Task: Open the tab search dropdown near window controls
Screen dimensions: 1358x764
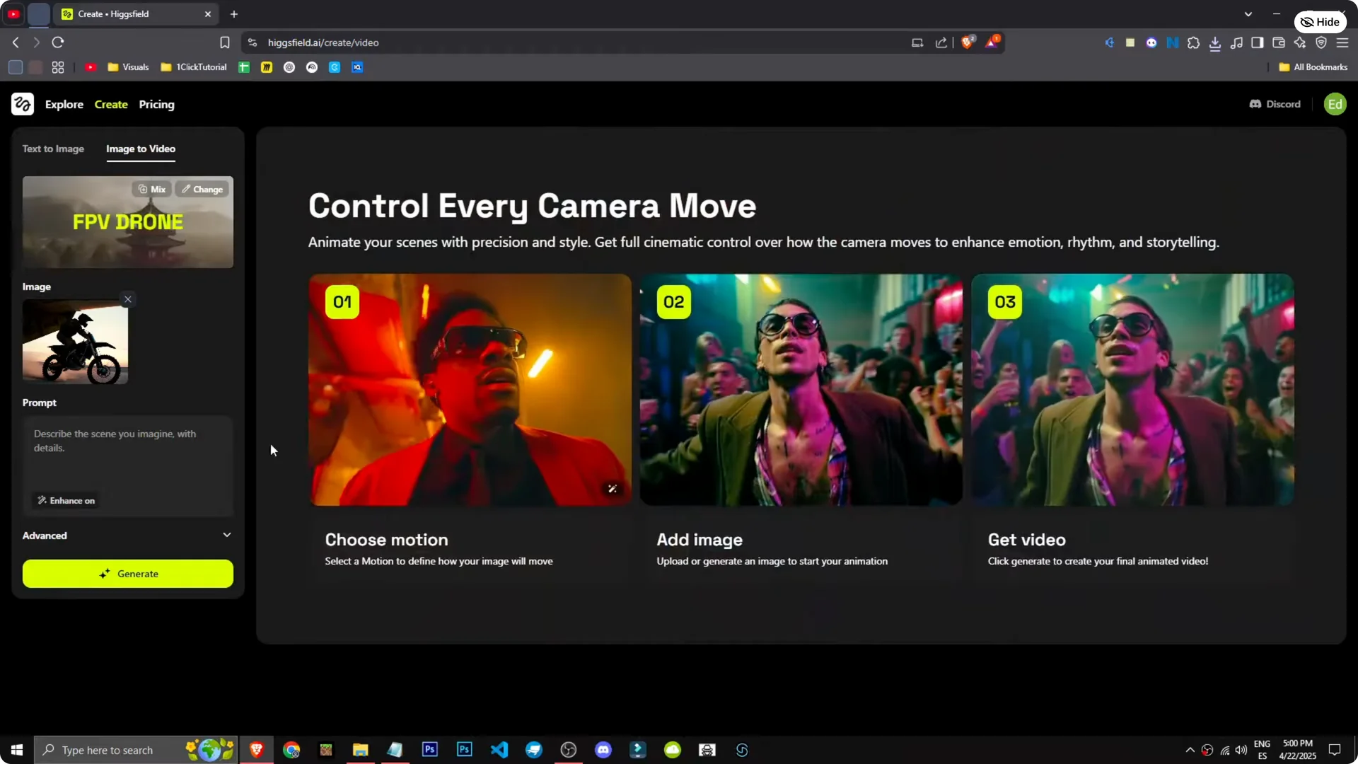Action: (x=1248, y=13)
